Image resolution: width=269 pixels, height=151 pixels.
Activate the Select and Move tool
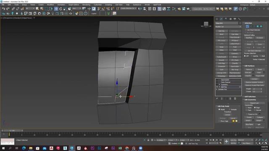(x=56, y=9)
